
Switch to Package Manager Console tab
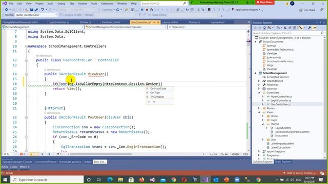pyautogui.click(x=17, y=162)
